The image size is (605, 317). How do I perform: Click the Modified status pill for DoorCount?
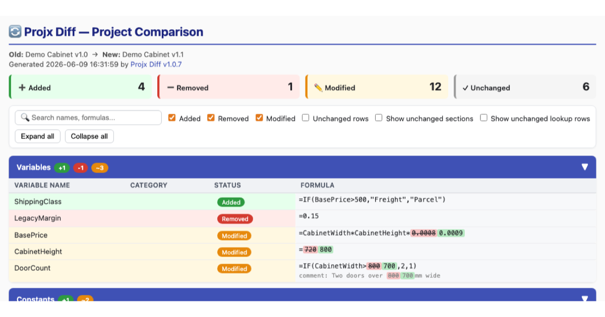point(234,269)
